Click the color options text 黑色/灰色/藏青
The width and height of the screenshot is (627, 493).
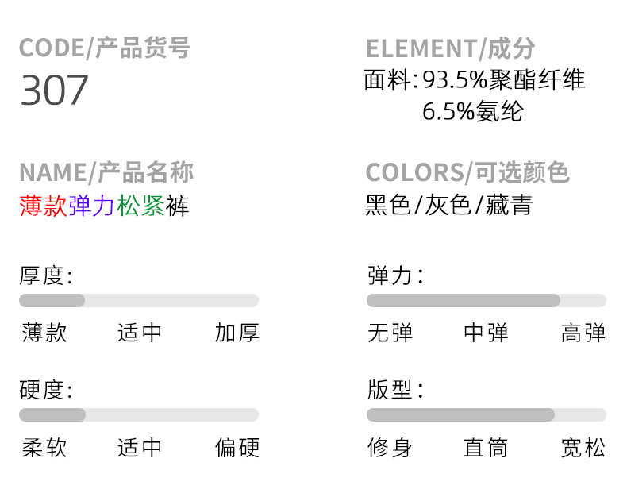point(449,206)
